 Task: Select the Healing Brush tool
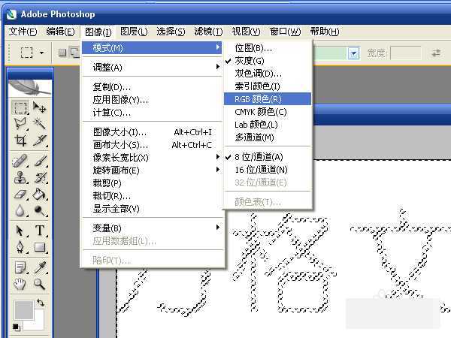pyautogui.click(x=20, y=161)
